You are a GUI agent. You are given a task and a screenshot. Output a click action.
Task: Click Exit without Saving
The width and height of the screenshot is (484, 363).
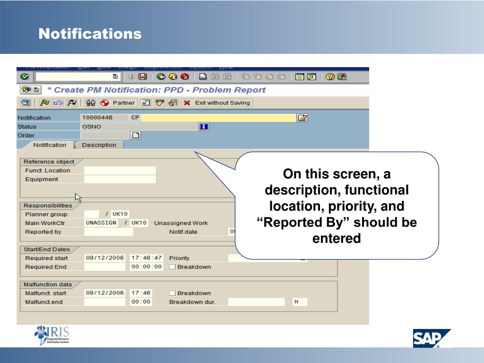[217, 103]
